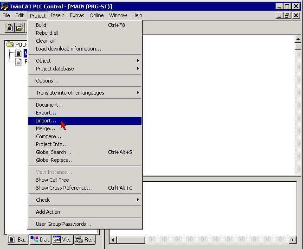
Task: Restore the inner MAIN document window
Action: [287, 15]
